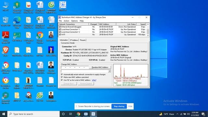Select the MY URL file icon

pyautogui.click(x=40, y=51)
